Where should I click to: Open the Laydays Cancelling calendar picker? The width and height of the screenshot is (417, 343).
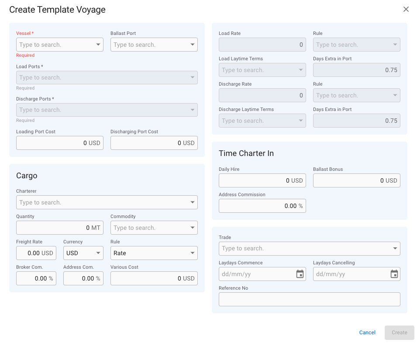[394, 274]
